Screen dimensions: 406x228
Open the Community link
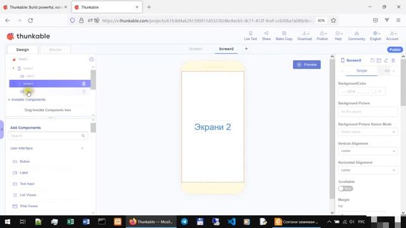[x=357, y=36]
